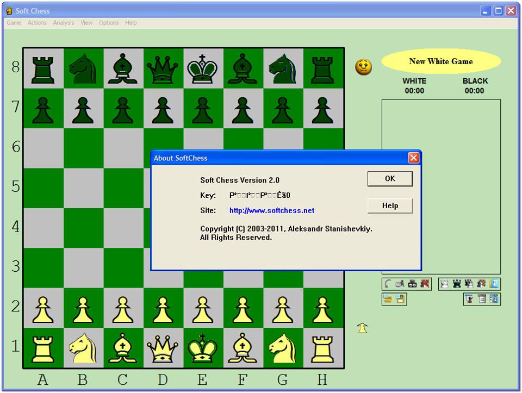This screenshot has width=522, height=393.
Task: Select the black pawn on H7
Action: [x=322, y=110]
